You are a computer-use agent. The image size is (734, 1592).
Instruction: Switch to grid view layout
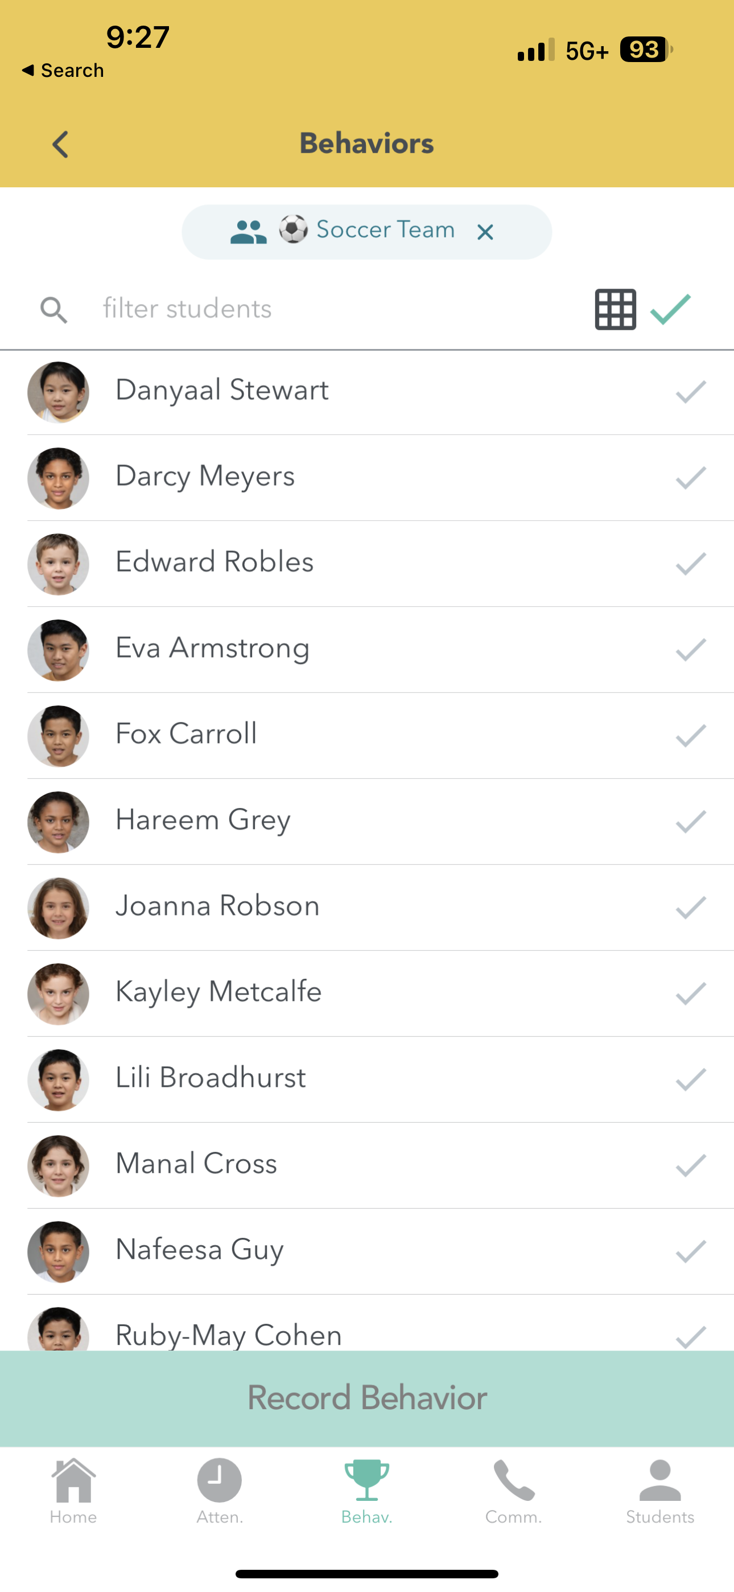coord(615,309)
